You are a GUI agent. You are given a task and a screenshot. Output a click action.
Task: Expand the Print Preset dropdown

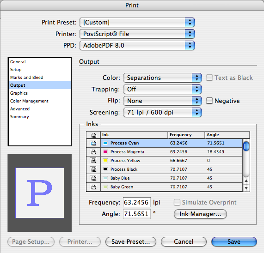point(137,22)
